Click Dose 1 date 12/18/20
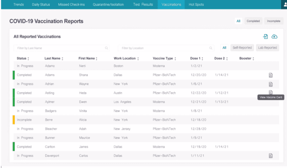This screenshot has width=287, height=168. coord(198,120)
